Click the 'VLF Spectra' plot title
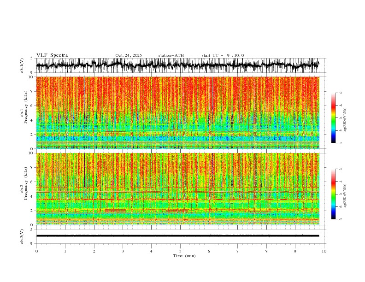This screenshot has height=282, width=365. (x=52, y=55)
